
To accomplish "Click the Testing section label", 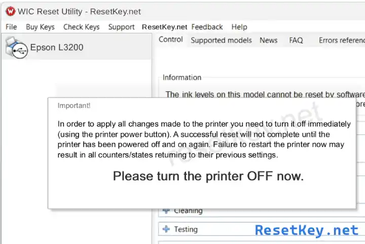I will pos(186,229).
